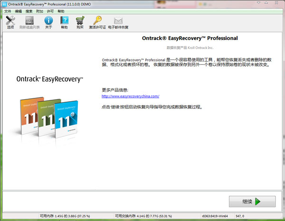Viewport: 285px width, 221px height.
Task: Open the 搜索 menu
Action: click(28, 11)
